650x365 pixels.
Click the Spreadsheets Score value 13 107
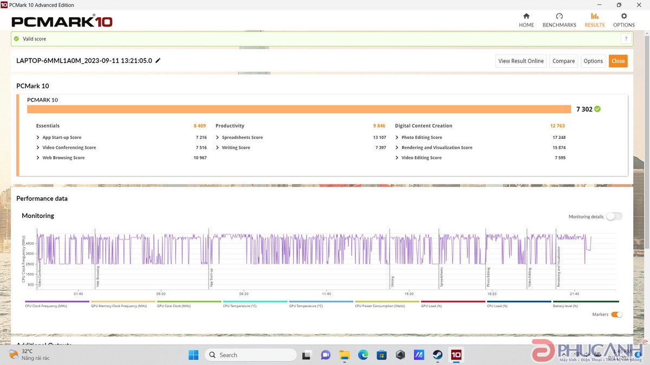(380, 137)
